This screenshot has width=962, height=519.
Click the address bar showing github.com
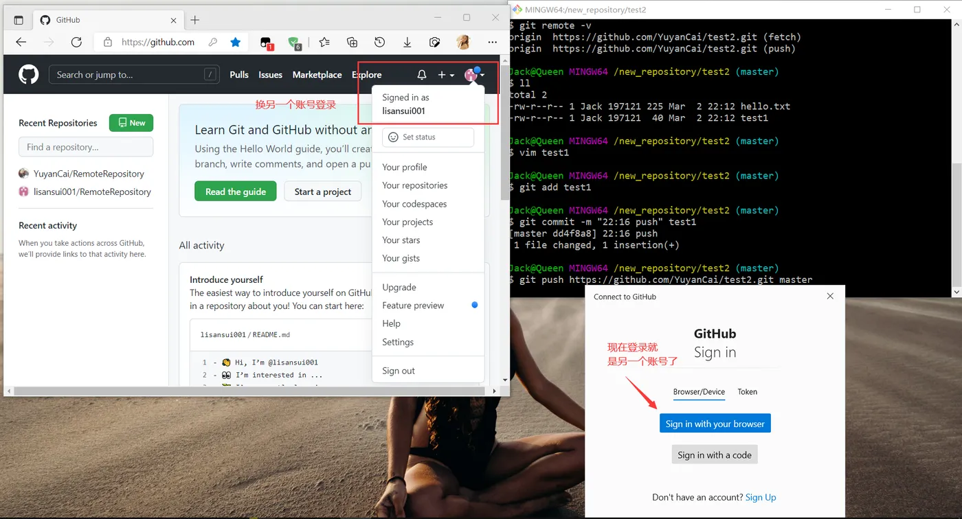click(x=158, y=42)
